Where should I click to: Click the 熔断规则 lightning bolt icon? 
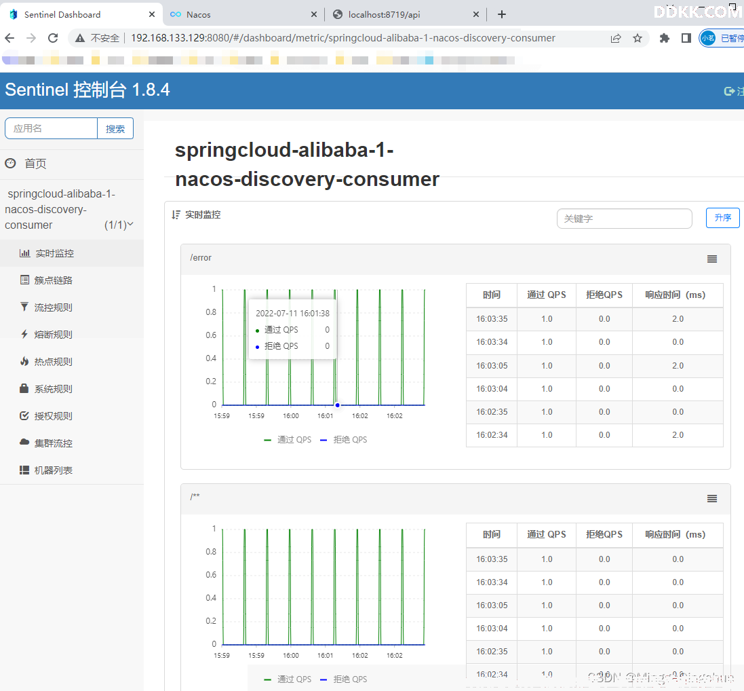[x=24, y=334]
